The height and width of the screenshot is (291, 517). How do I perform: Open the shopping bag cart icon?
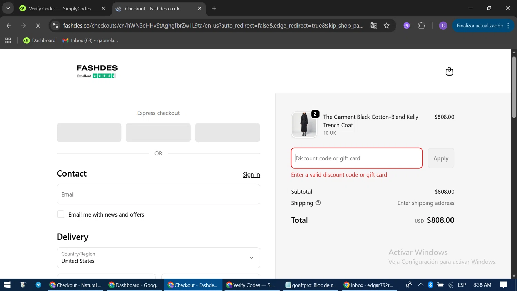(449, 71)
